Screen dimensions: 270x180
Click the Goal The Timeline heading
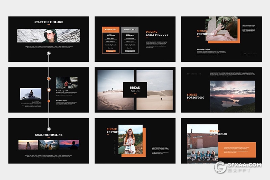point(49,135)
